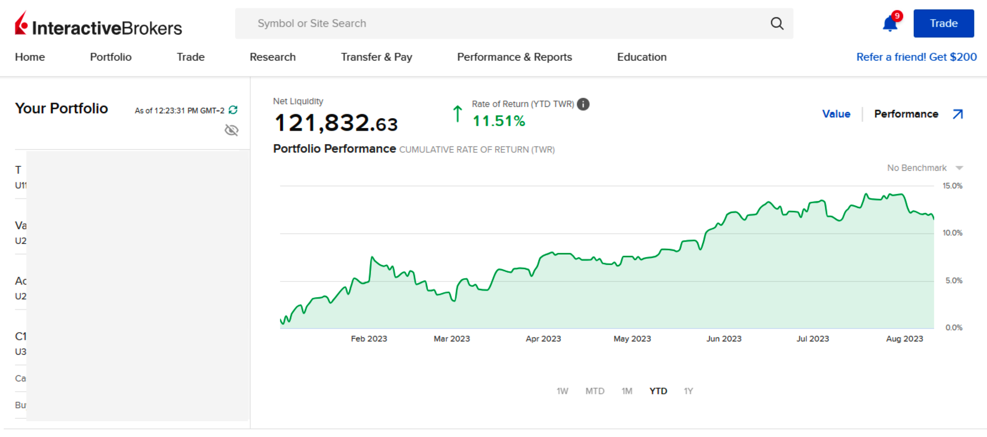The height and width of the screenshot is (437, 987).
Task: Open the Education menu
Action: (x=642, y=57)
